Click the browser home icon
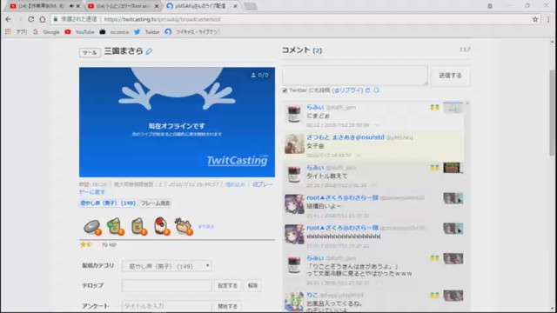Image resolution: width=557 pixels, height=313 pixels. coord(43,19)
